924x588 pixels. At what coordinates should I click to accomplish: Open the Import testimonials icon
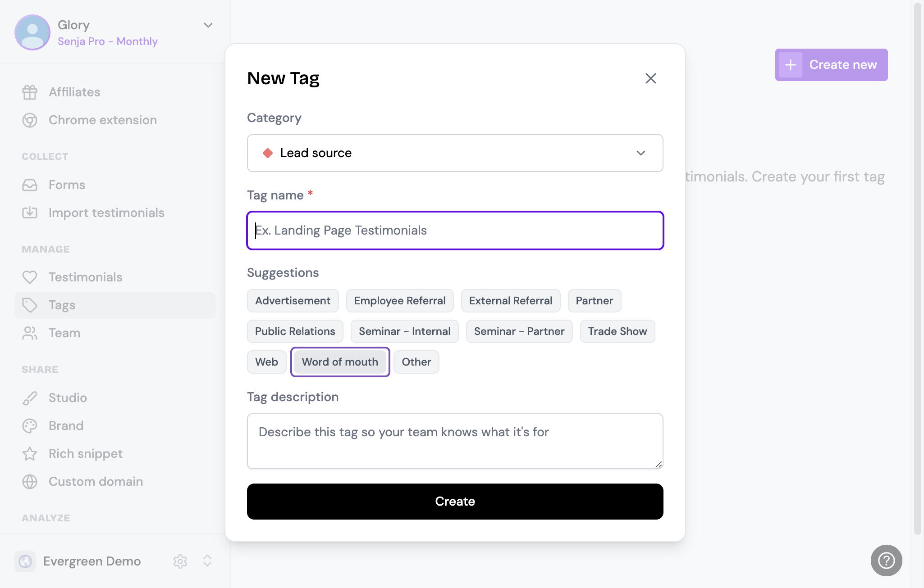tap(30, 213)
